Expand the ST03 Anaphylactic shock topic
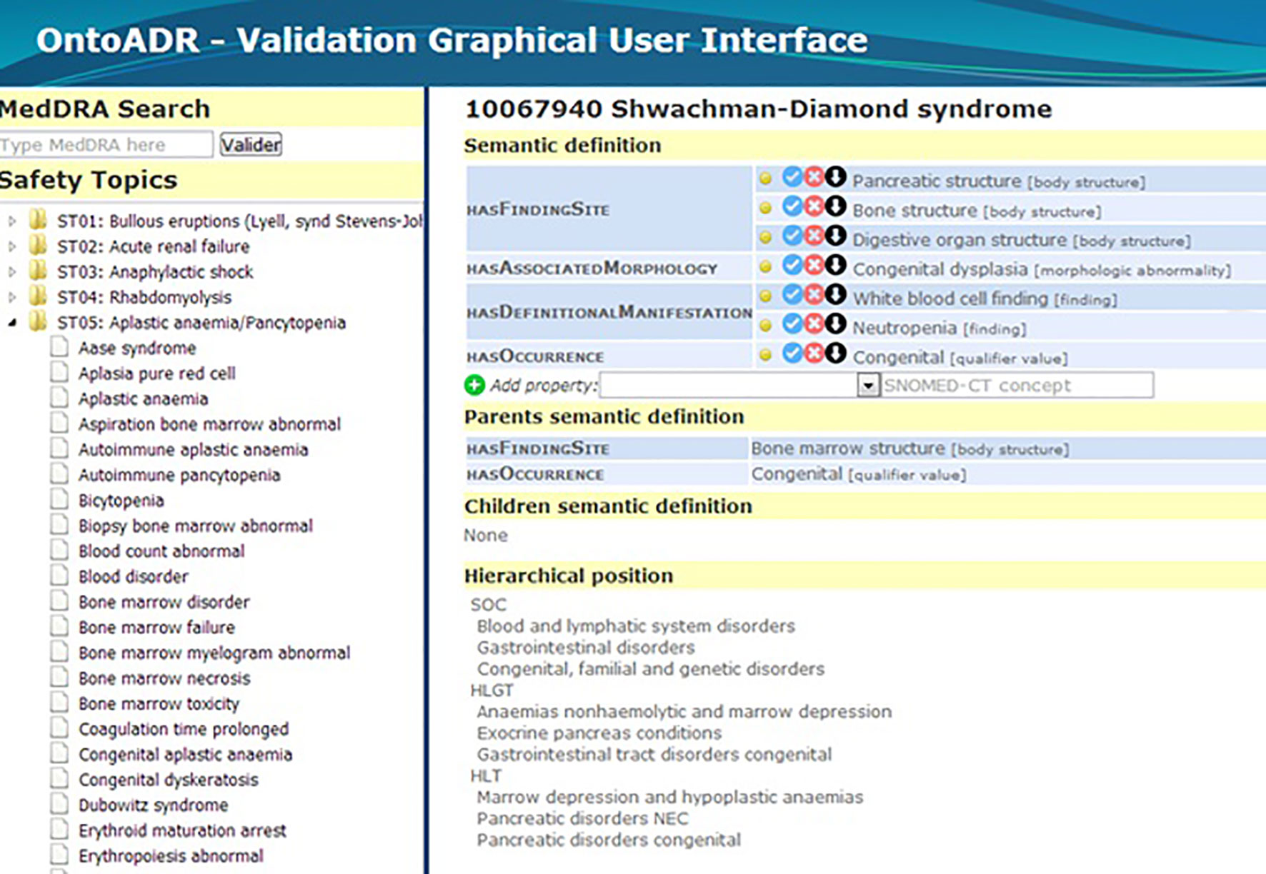This screenshot has width=1266, height=874. pos(12,272)
